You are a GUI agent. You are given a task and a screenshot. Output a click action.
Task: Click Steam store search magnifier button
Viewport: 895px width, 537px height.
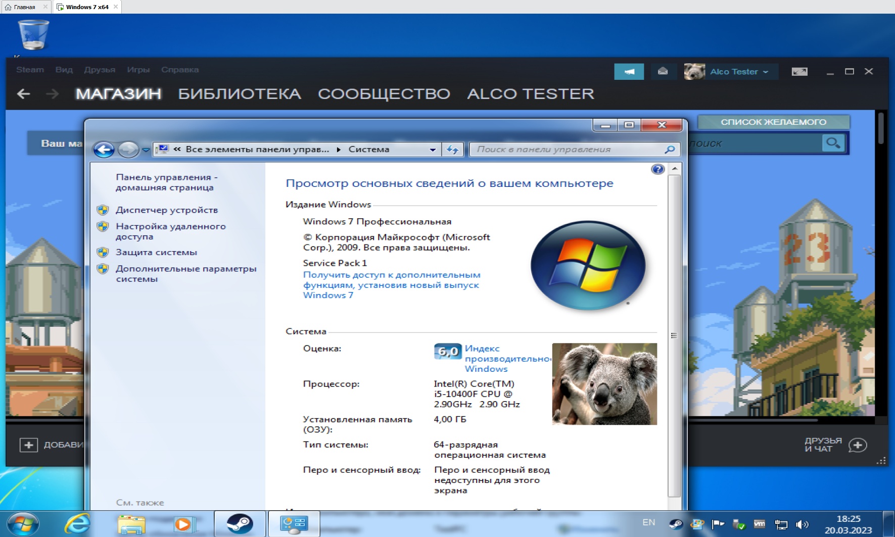pos(833,143)
